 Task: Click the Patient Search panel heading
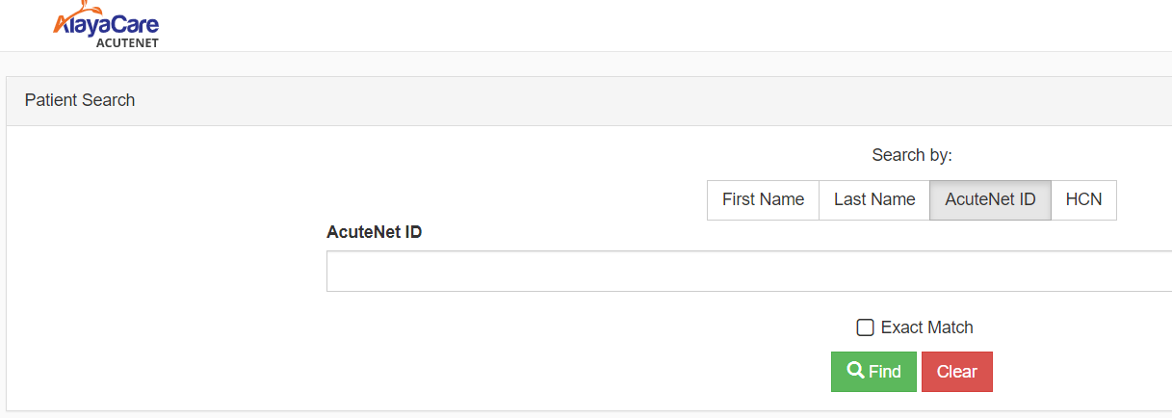(80, 100)
